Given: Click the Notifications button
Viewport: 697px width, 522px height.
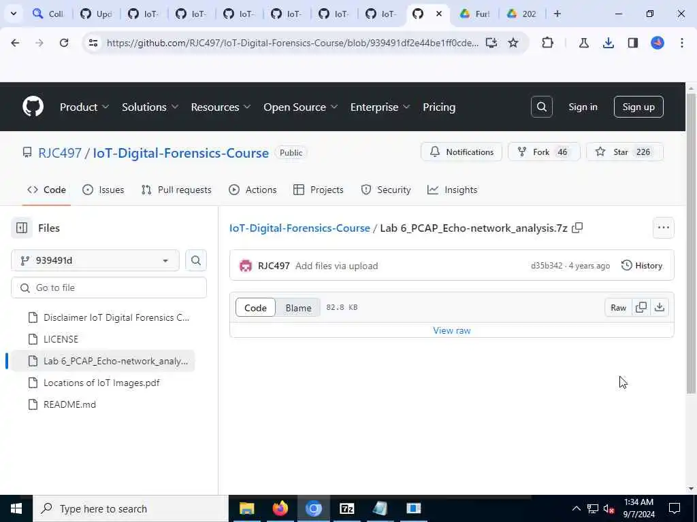Looking at the screenshot, I should pyautogui.click(x=461, y=152).
